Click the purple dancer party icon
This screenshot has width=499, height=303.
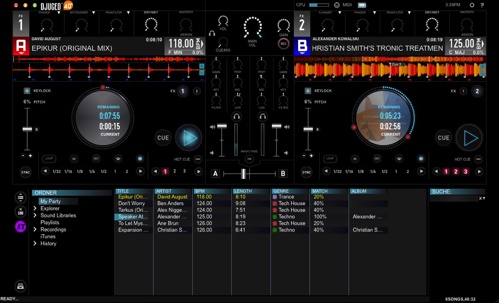tap(20, 226)
